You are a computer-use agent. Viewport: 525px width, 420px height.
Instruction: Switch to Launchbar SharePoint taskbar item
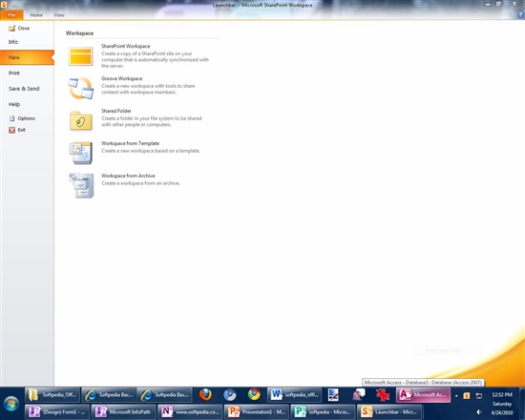(389, 411)
